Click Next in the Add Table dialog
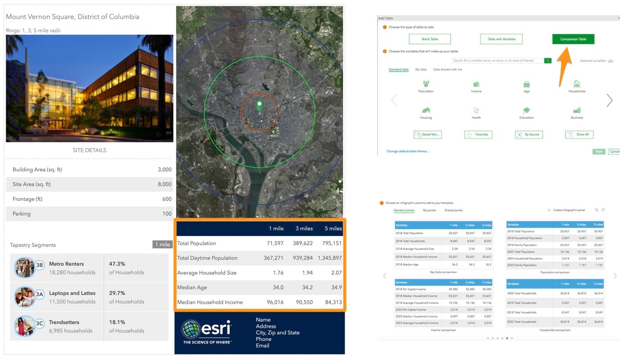 pos(599,151)
